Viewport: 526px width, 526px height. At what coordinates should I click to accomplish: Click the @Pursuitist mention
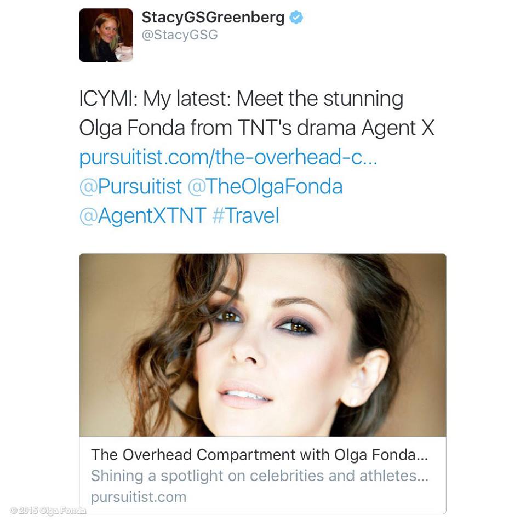click(130, 186)
